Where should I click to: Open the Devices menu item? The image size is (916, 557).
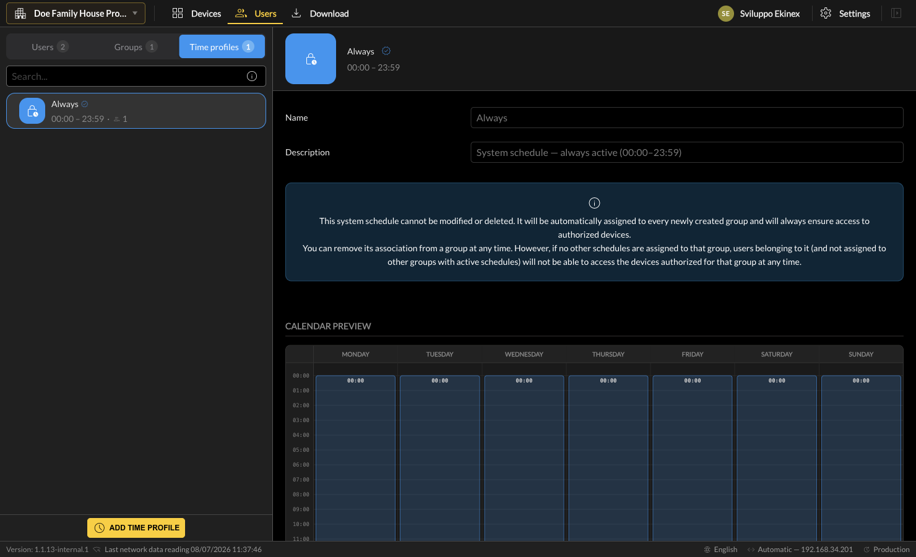(196, 13)
